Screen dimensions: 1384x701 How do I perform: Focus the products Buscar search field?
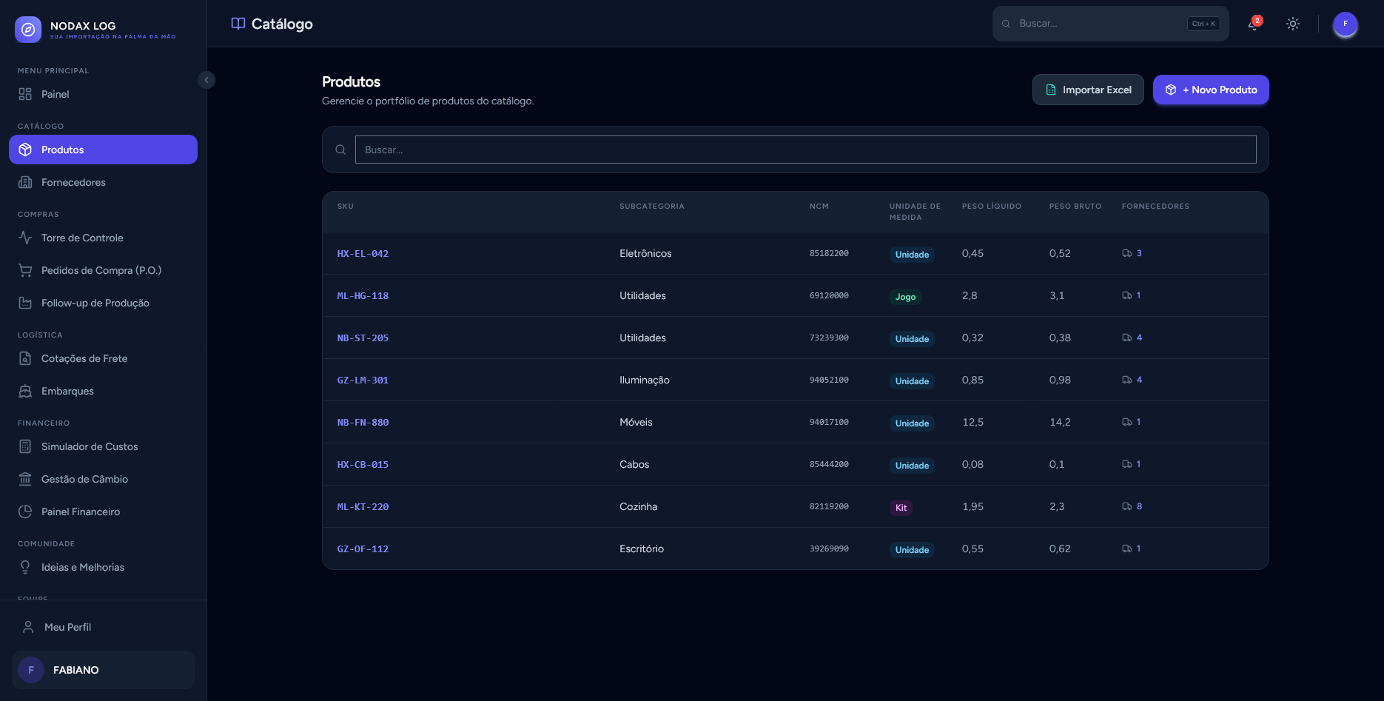click(805, 150)
